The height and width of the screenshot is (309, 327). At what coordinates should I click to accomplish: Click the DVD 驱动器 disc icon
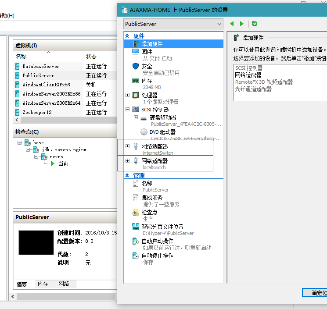click(x=144, y=132)
